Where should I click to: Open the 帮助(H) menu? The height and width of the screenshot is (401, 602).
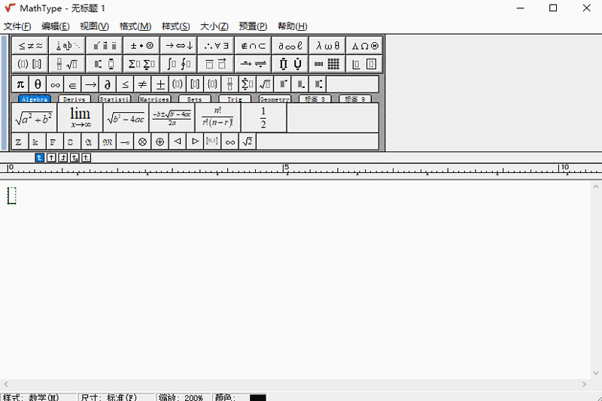click(x=292, y=26)
